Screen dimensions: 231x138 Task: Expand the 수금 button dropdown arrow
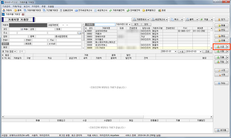pos(228,47)
